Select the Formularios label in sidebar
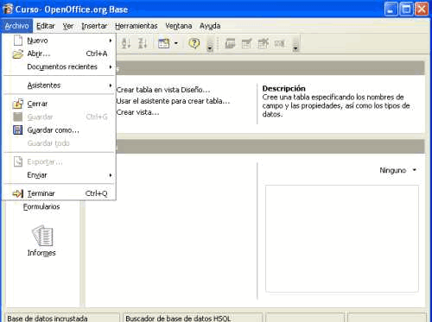 click(x=41, y=206)
